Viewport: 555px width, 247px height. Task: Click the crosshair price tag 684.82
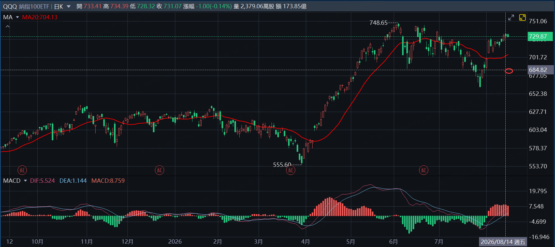pyautogui.click(x=540, y=70)
